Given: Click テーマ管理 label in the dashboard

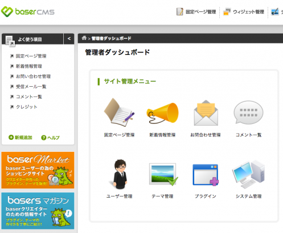Looking at the screenshot, I should point(162,196).
